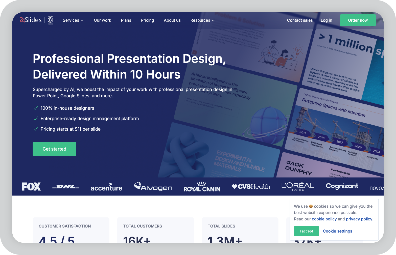Click the DHL client logo
Viewport: 396px width, 255px height.
pos(66,187)
